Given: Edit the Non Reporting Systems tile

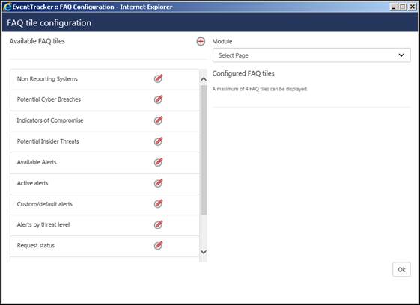Looking at the screenshot, I should pyautogui.click(x=158, y=78).
